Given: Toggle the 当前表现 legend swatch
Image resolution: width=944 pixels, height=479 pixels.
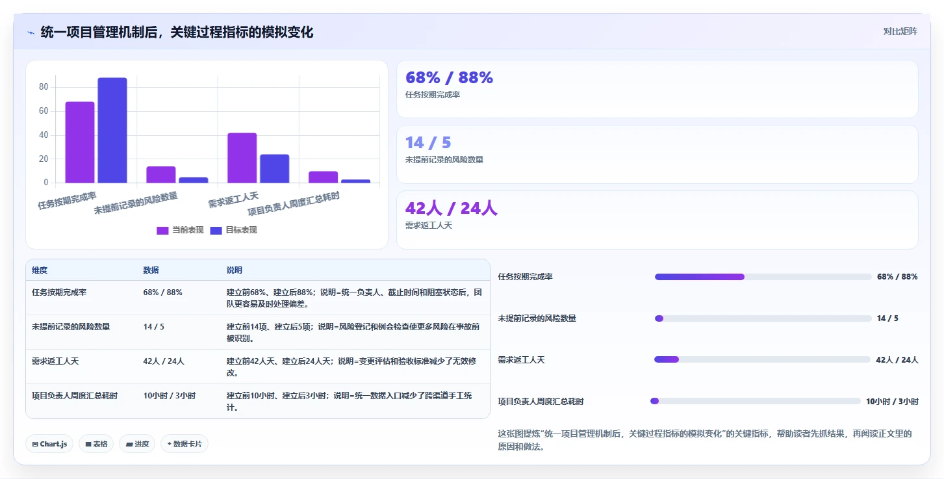Looking at the screenshot, I should (x=162, y=230).
